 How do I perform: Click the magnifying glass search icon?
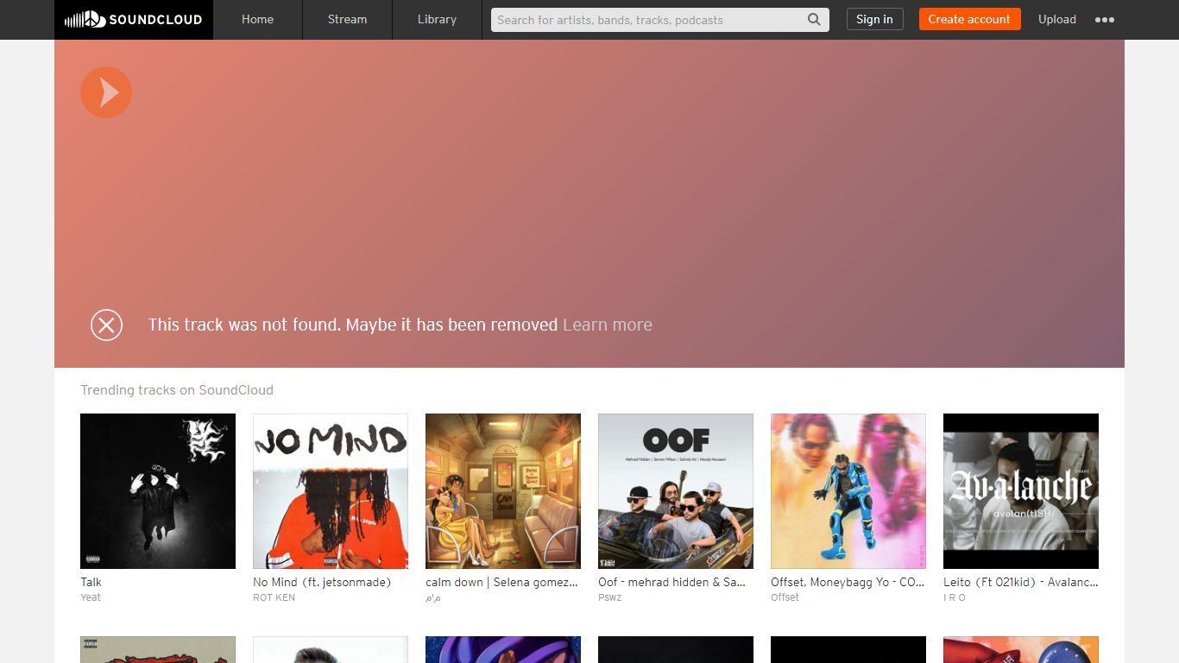pos(814,20)
